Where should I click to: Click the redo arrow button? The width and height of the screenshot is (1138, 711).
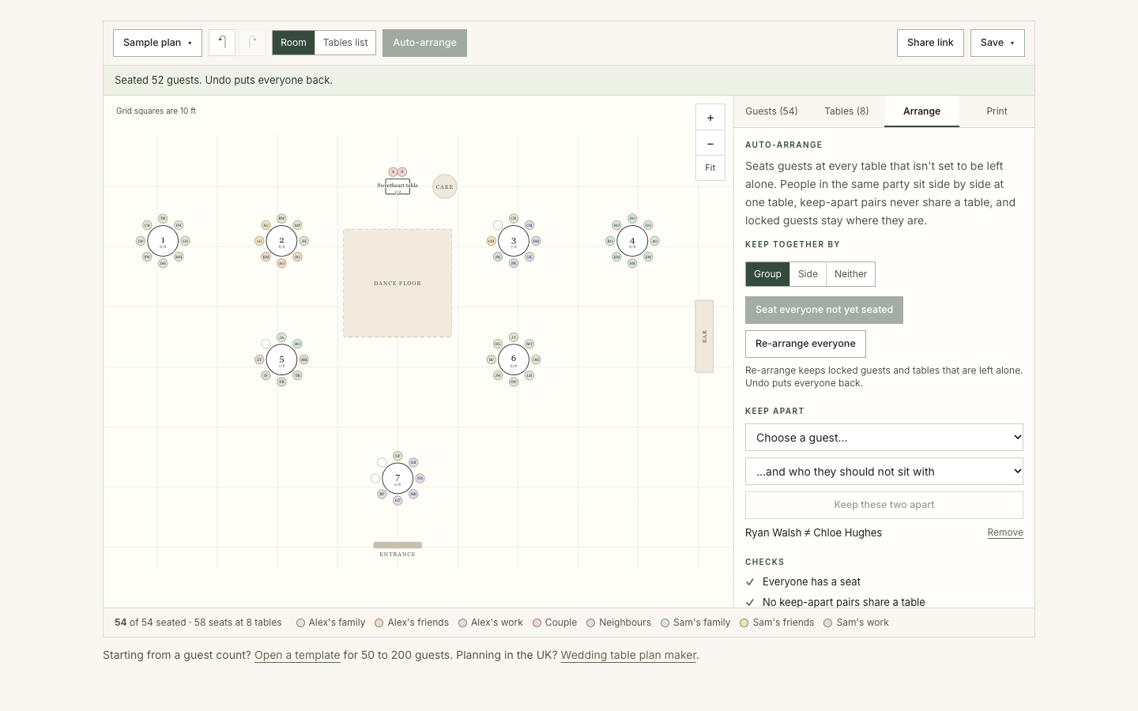[252, 43]
